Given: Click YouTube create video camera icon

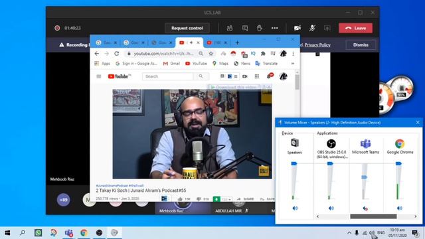Looking at the screenshot, I should click(x=245, y=76).
